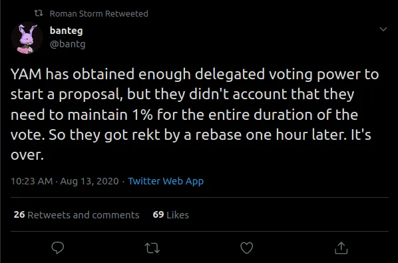Click the tweet body text paragraph
This screenshot has width=398, height=263.
[195, 115]
